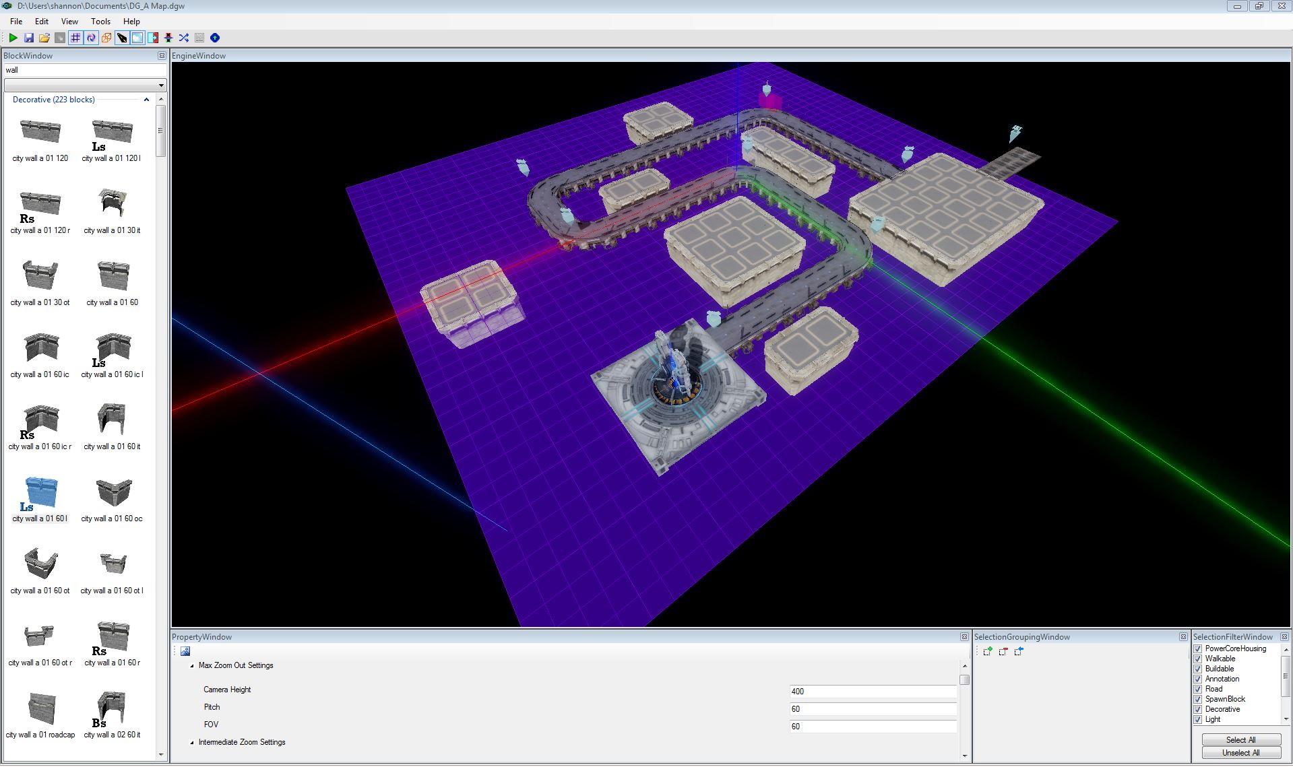Click the Camera Height value field

coord(873,692)
